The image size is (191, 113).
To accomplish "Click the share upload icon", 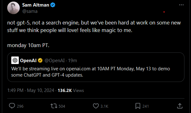I will [180, 106].
